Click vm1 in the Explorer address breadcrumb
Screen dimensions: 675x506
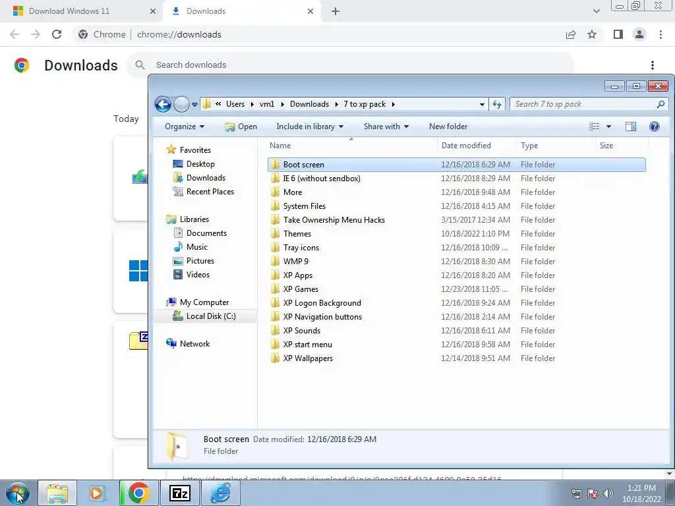point(267,104)
